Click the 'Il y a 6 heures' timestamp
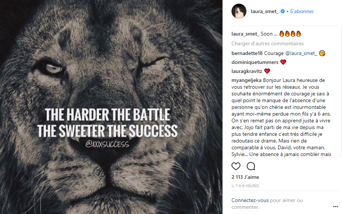This screenshot has width=342, height=214. [x=245, y=186]
